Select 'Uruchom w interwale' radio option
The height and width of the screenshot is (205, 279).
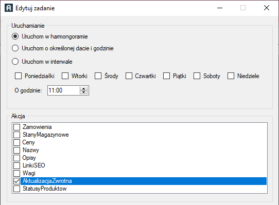pyautogui.click(x=15, y=62)
